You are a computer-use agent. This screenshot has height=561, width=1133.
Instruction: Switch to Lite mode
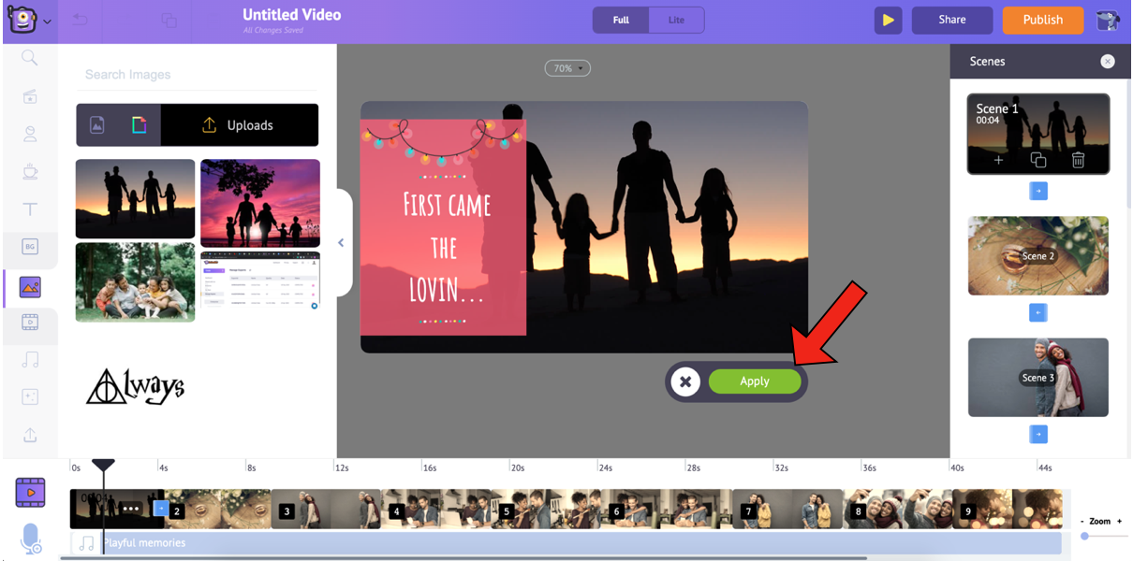(x=676, y=20)
